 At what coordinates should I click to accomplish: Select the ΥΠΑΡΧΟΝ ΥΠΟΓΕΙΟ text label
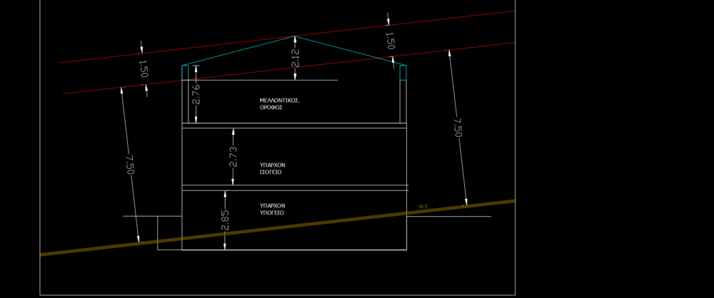pos(273,209)
